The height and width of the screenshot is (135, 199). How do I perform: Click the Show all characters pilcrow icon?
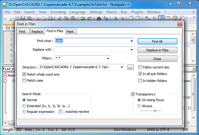(154, 18)
